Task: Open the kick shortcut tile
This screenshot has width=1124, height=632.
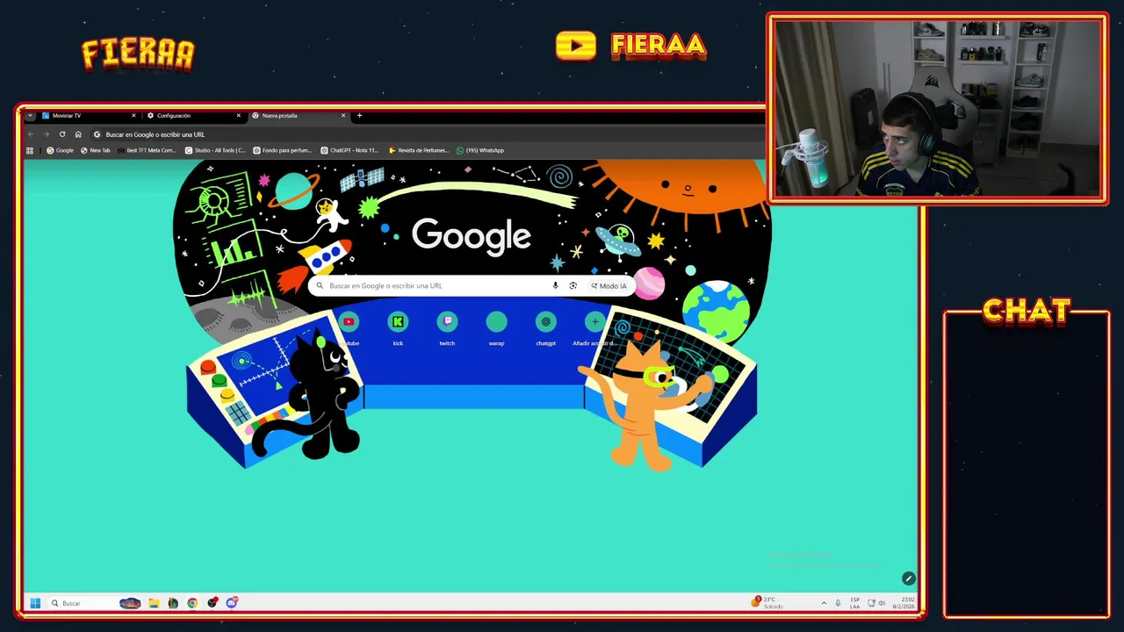Action: tap(398, 328)
